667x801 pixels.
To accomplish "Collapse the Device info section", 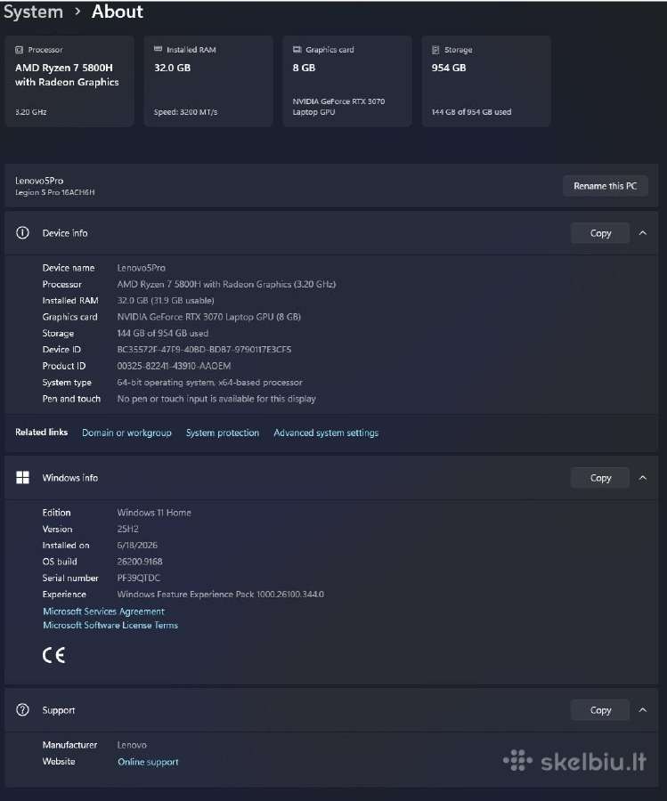I will (x=643, y=233).
